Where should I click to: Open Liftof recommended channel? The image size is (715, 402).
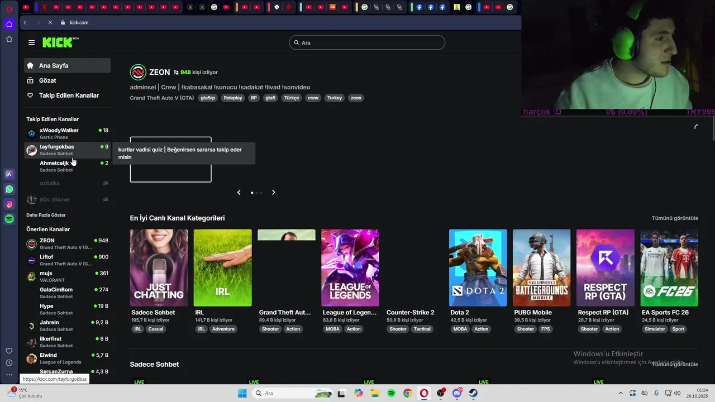[67, 260]
